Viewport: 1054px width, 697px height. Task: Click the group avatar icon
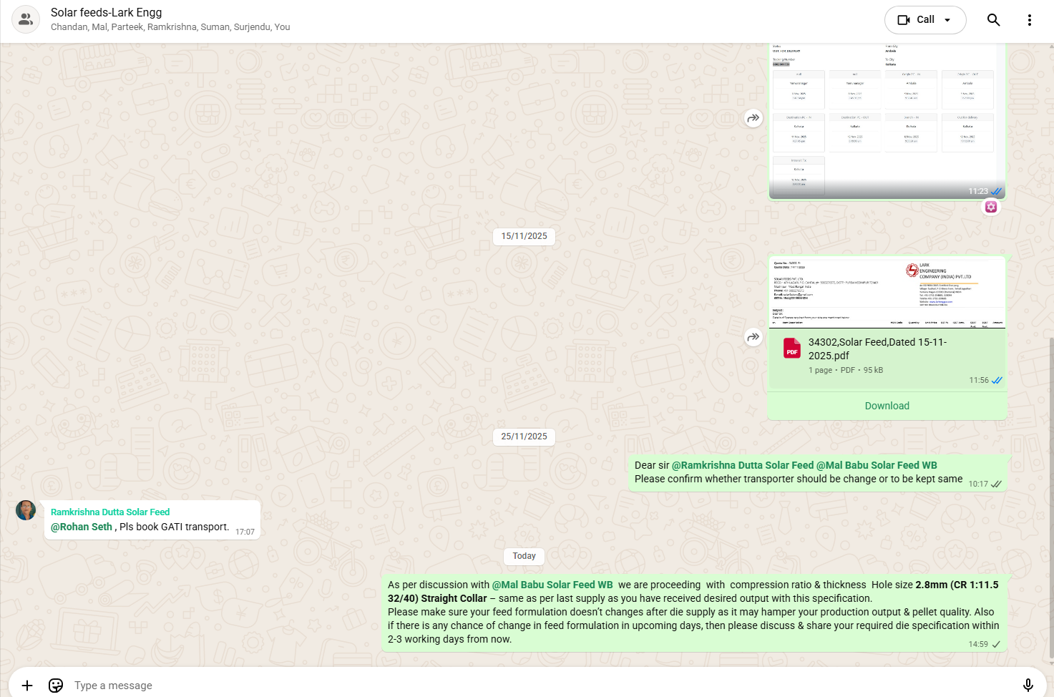coord(26,20)
